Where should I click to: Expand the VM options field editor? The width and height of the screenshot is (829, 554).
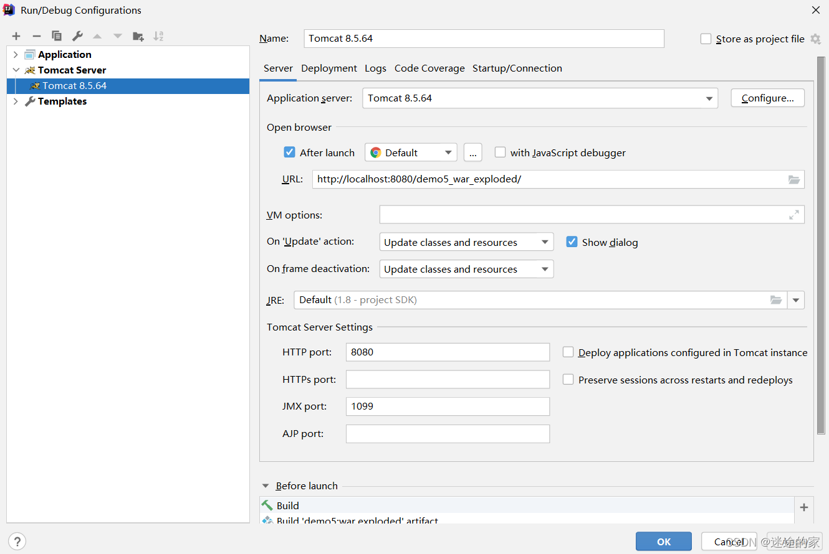point(793,215)
